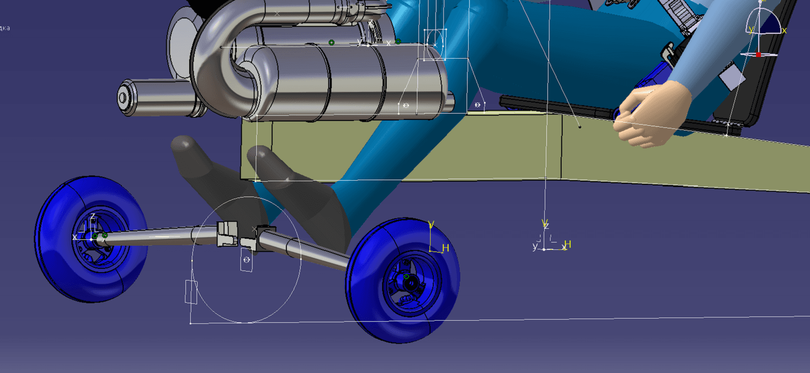Select the axle tube next to left wheel
Viewport: 810px width, 373px height.
point(159,237)
